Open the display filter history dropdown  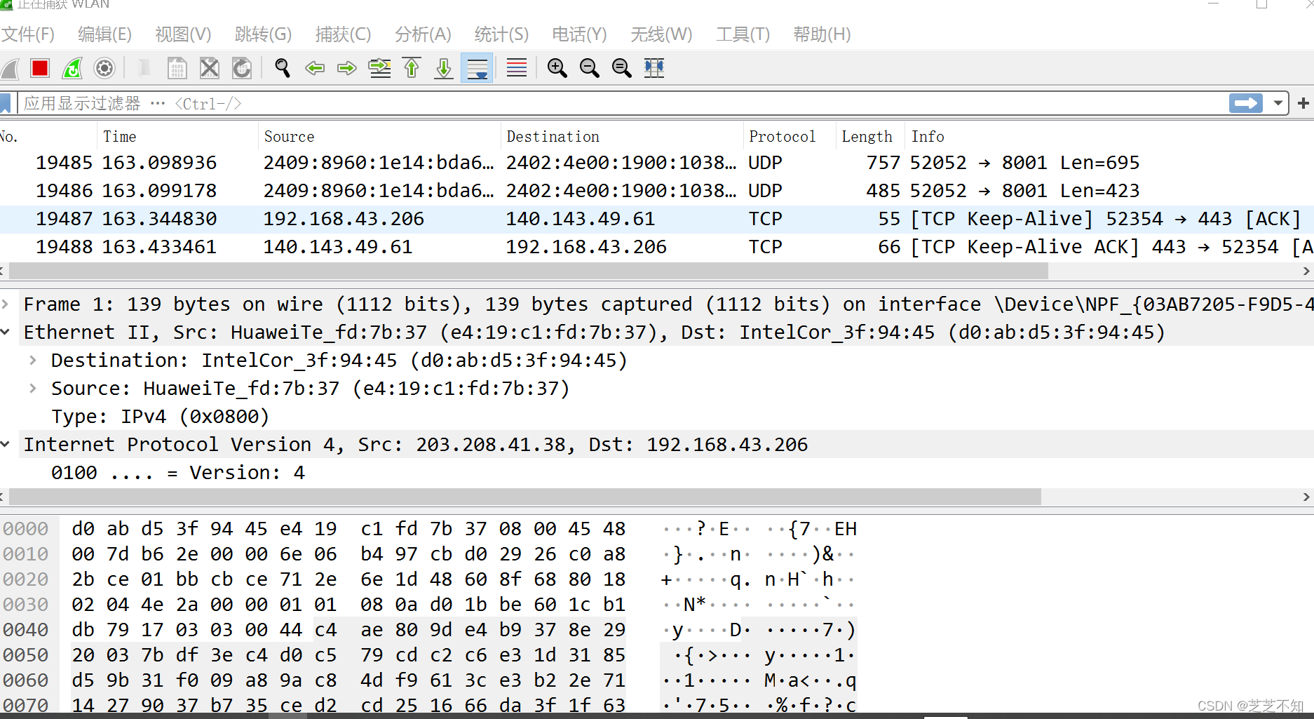click(1278, 103)
